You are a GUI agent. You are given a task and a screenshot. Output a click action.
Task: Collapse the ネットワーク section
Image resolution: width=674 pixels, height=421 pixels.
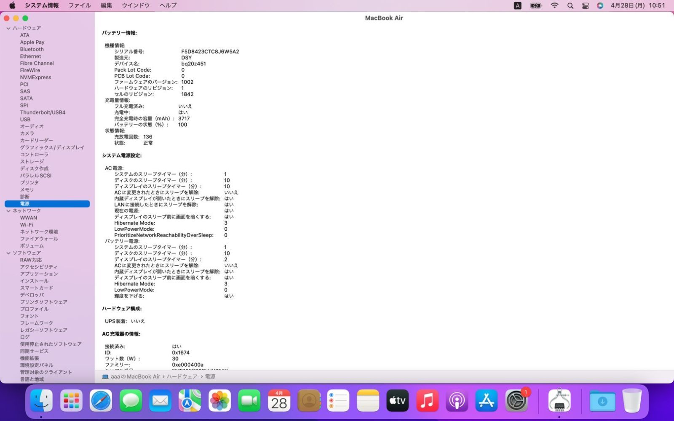click(8, 211)
